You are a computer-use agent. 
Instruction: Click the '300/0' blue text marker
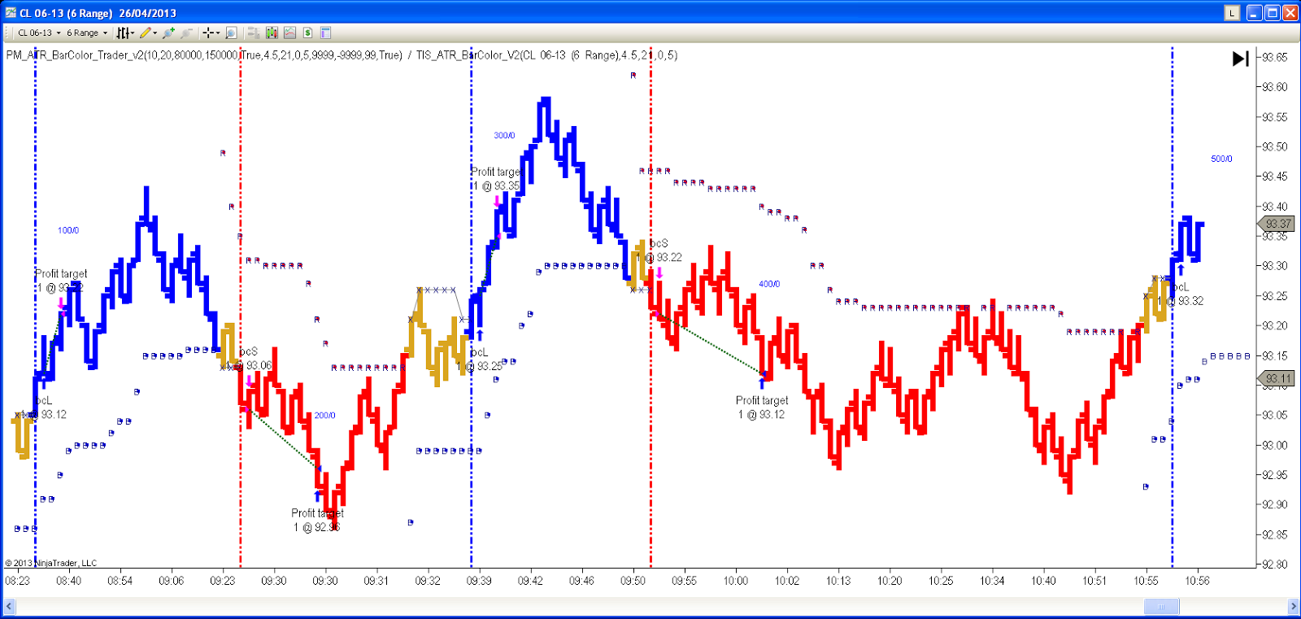click(504, 135)
